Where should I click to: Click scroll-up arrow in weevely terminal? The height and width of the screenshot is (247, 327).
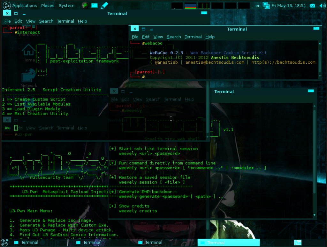coord(315,106)
